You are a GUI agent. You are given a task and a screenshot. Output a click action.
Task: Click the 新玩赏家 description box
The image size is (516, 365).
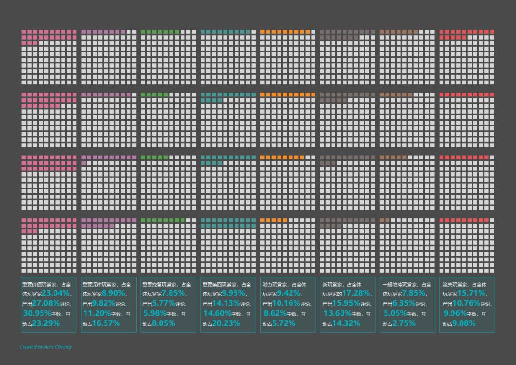347,304
